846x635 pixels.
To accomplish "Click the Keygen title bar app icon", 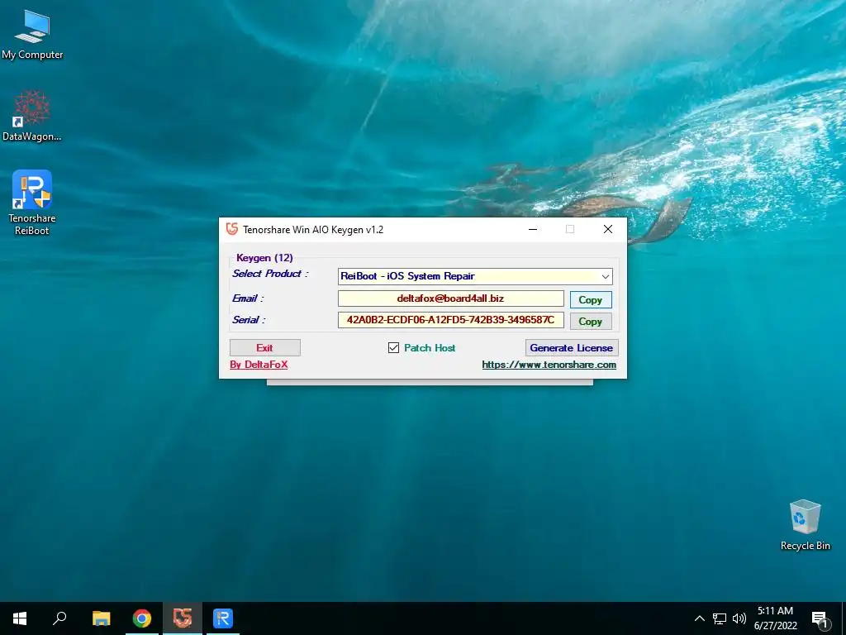I will tap(232, 229).
